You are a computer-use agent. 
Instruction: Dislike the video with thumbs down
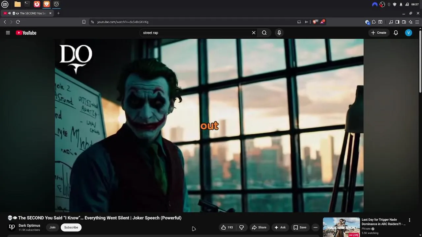(241, 227)
